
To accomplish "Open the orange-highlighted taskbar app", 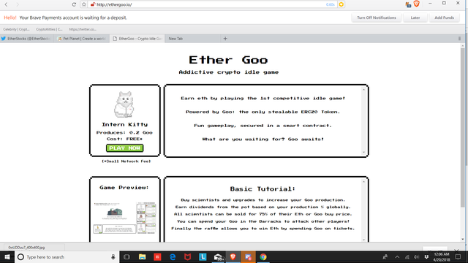I will click(248, 256).
